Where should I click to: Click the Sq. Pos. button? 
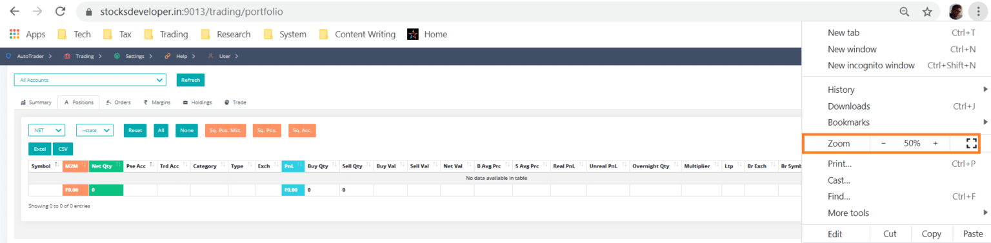click(x=267, y=130)
